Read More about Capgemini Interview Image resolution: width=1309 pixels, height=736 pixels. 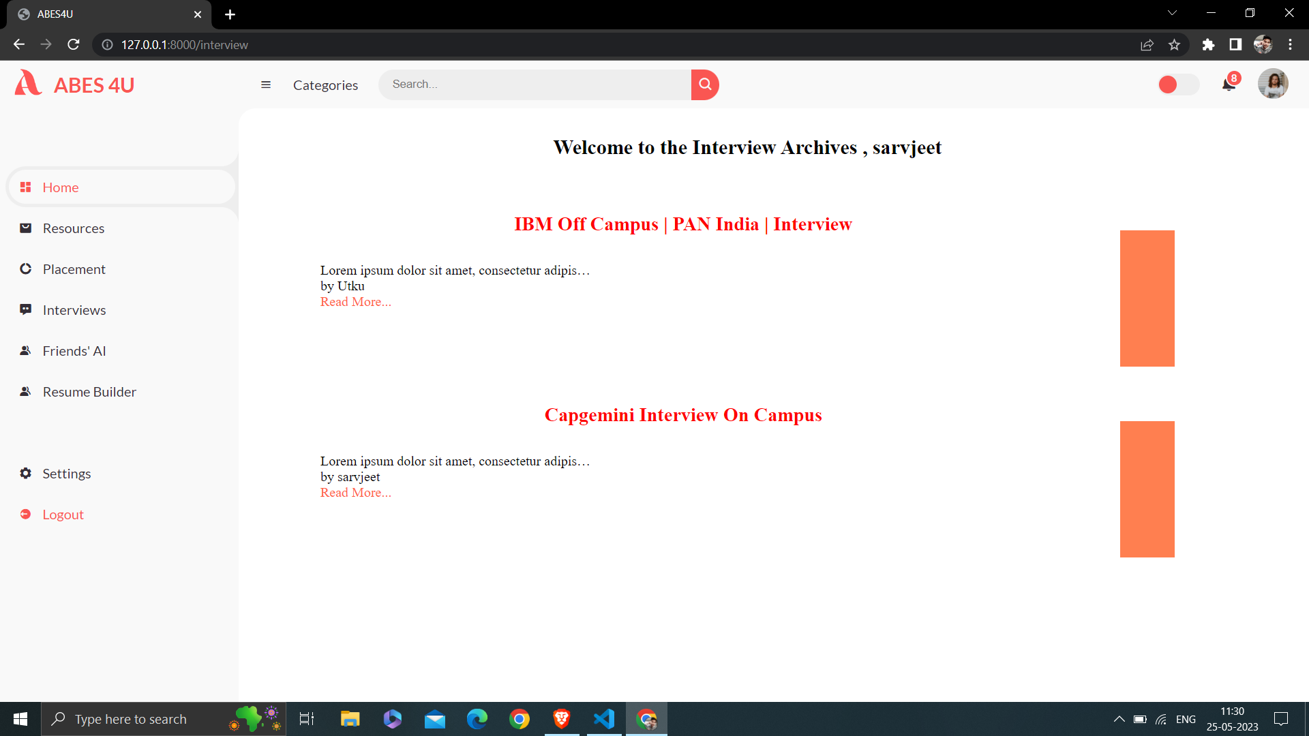click(x=355, y=493)
